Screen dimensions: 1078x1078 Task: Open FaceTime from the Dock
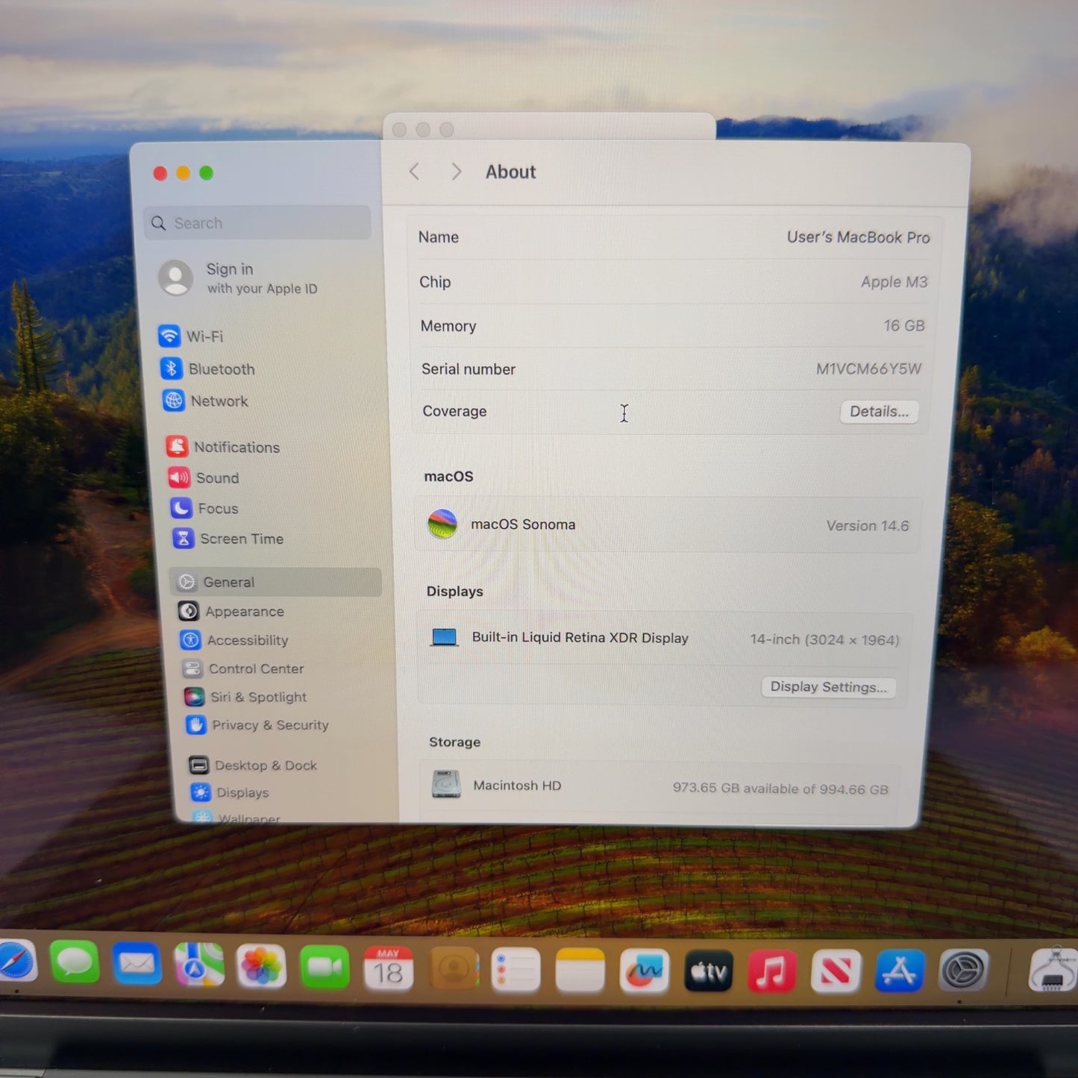click(x=325, y=968)
